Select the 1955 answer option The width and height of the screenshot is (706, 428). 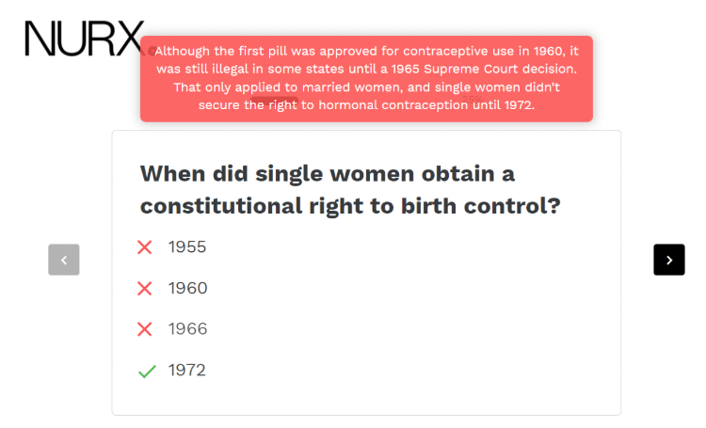click(187, 247)
